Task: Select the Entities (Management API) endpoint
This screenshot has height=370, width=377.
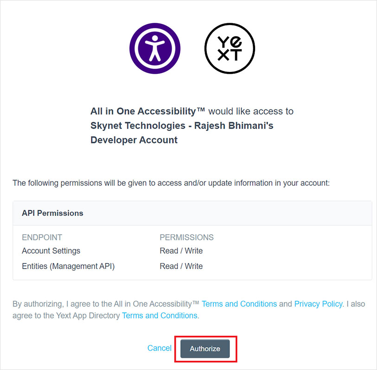Action: [68, 266]
